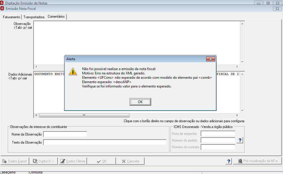Viewport: 283px width, 174px height.
Task: Click the Dados Cliente pencil icon
Action: pos(63,161)
